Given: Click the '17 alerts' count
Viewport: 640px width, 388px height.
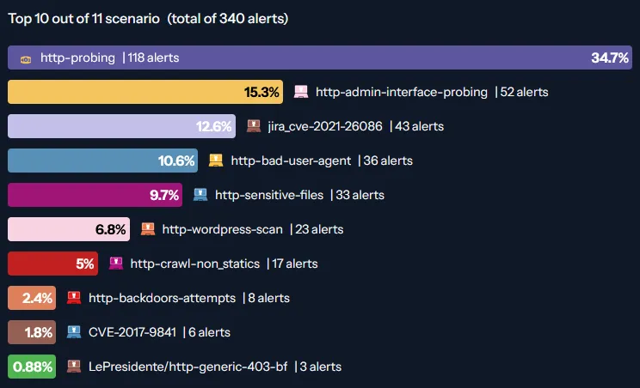Looking at the screenshot, I should coord(295,264).
